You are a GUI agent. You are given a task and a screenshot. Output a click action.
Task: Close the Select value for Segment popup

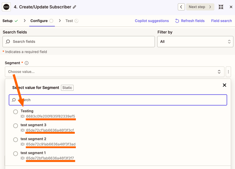tap(224, 85)
